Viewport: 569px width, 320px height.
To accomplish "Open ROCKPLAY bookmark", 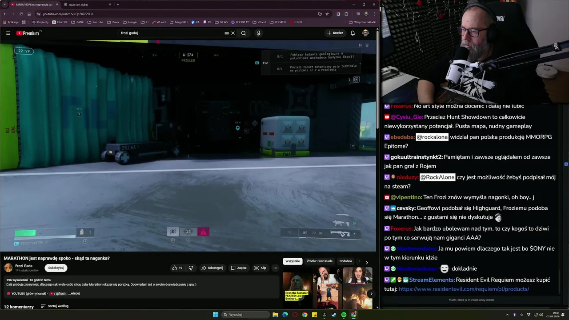I will click(x=240, y=22).
